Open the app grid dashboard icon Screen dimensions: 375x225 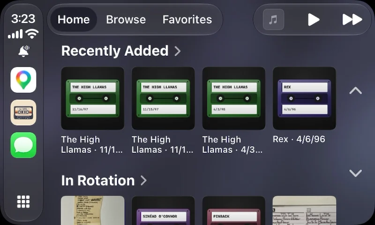click(x=23, y=202)
